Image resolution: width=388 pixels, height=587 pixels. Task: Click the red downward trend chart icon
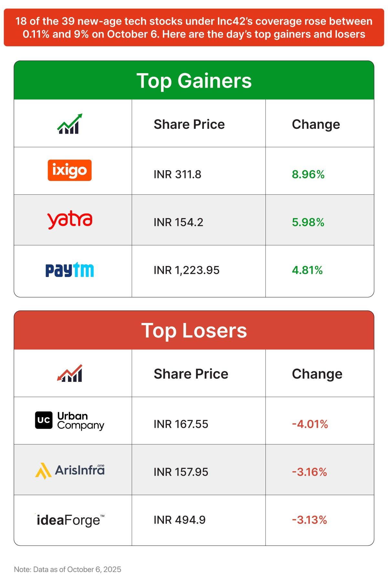coord(70,373)
